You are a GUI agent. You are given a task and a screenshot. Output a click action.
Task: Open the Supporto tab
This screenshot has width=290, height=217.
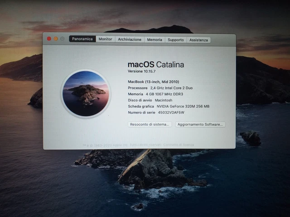click(x=176, y=40)
